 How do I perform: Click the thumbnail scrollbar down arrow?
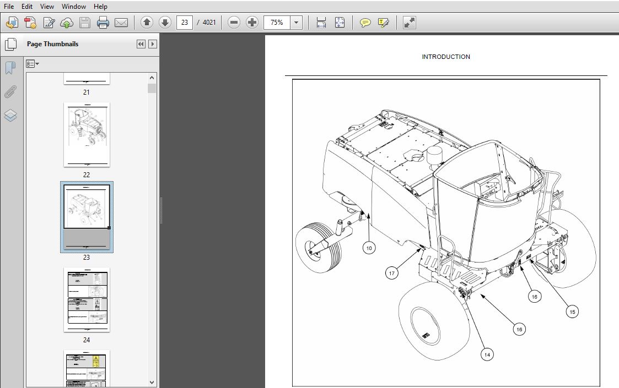(x=152, y=382)
